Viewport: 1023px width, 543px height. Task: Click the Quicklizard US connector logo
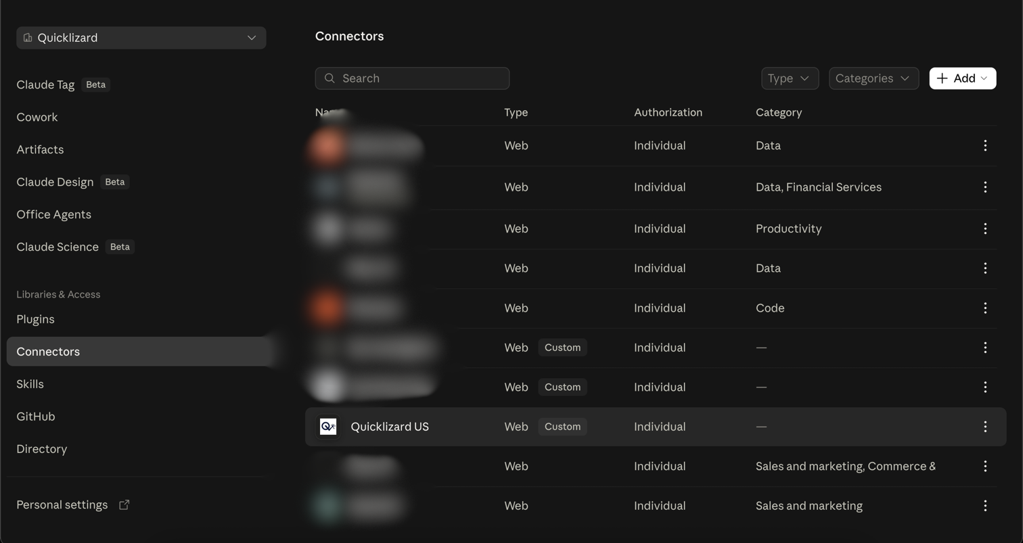[x=328, y=427]
